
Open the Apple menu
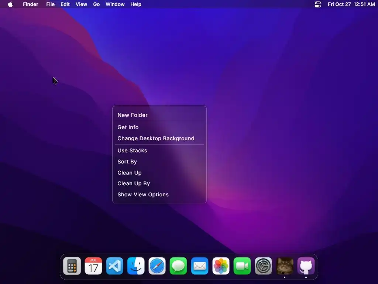[x=10, y=4]
